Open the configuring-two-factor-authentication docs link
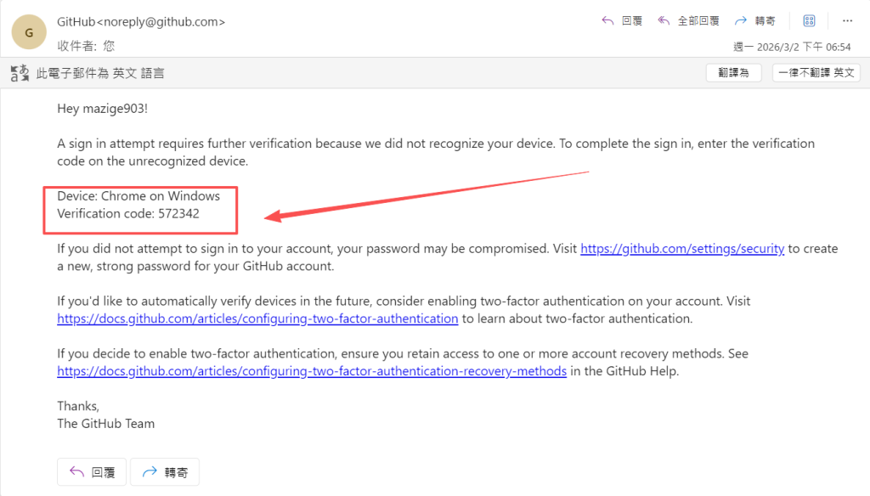This screenshot has width=870, height=496. tap(257, 318)
